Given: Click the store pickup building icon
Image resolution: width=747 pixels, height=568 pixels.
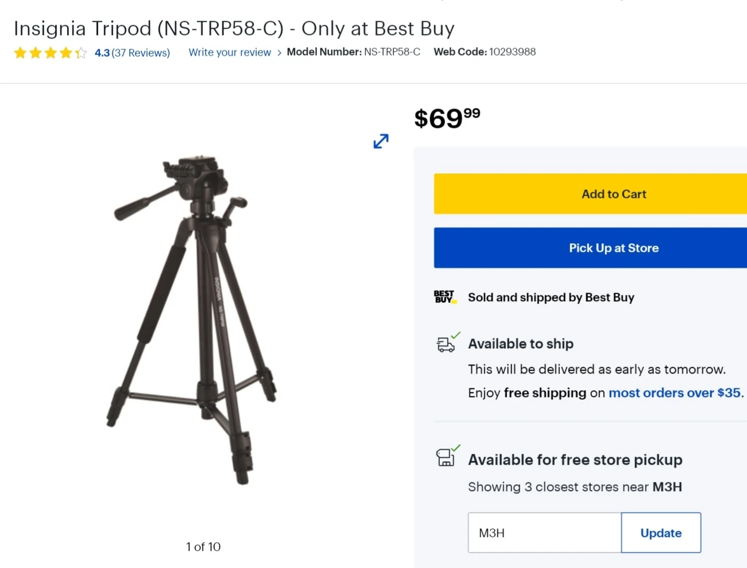Looking at the screenshot, I should (x=446, y=459).
